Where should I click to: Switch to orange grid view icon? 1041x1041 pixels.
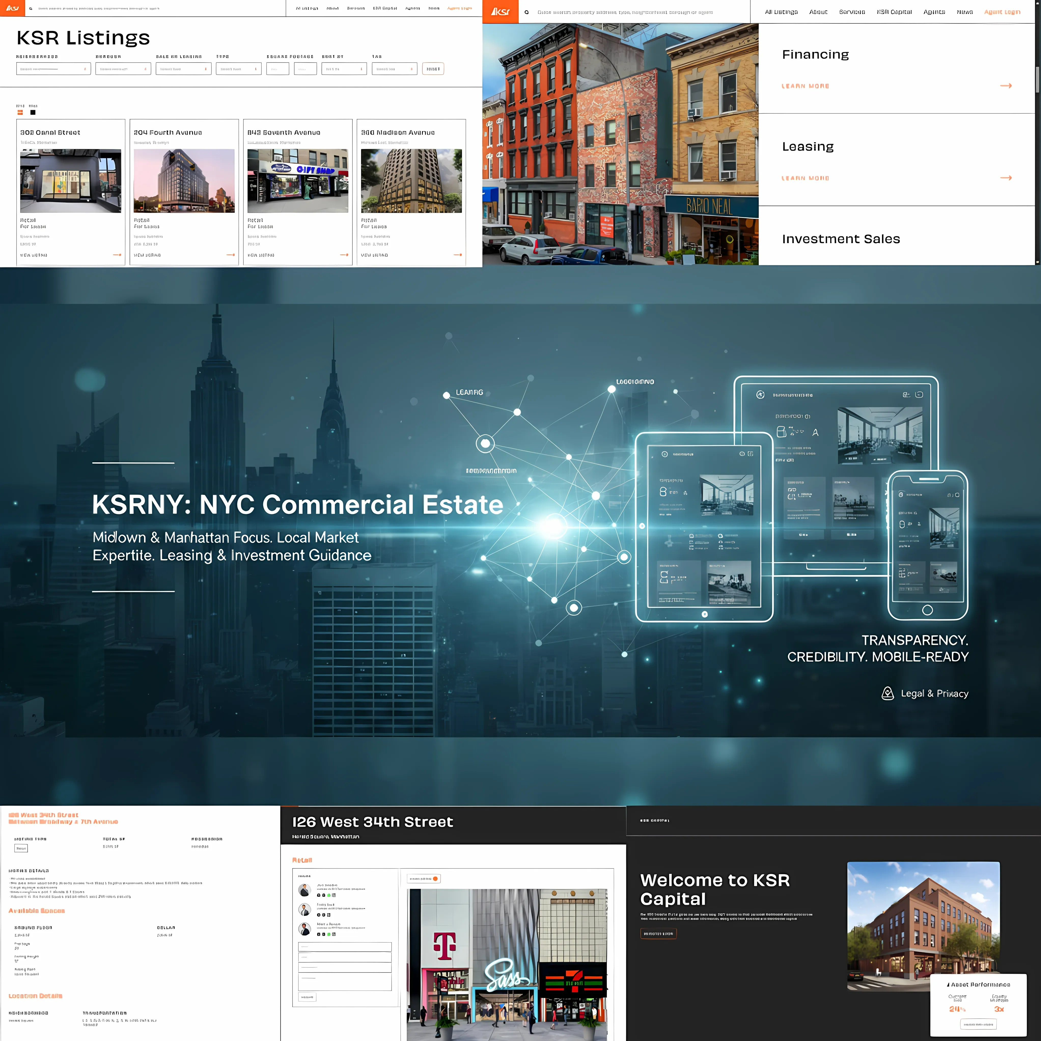20,113
